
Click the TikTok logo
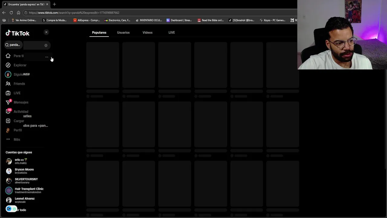(x=18, y=33)
